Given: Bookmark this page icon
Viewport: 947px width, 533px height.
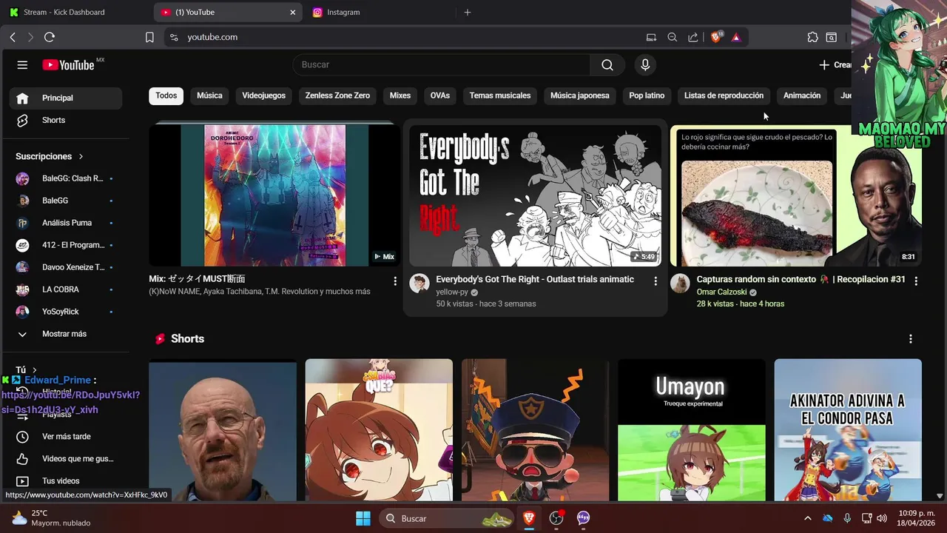Looking at the screenshot, I should [x=149, y=37].
